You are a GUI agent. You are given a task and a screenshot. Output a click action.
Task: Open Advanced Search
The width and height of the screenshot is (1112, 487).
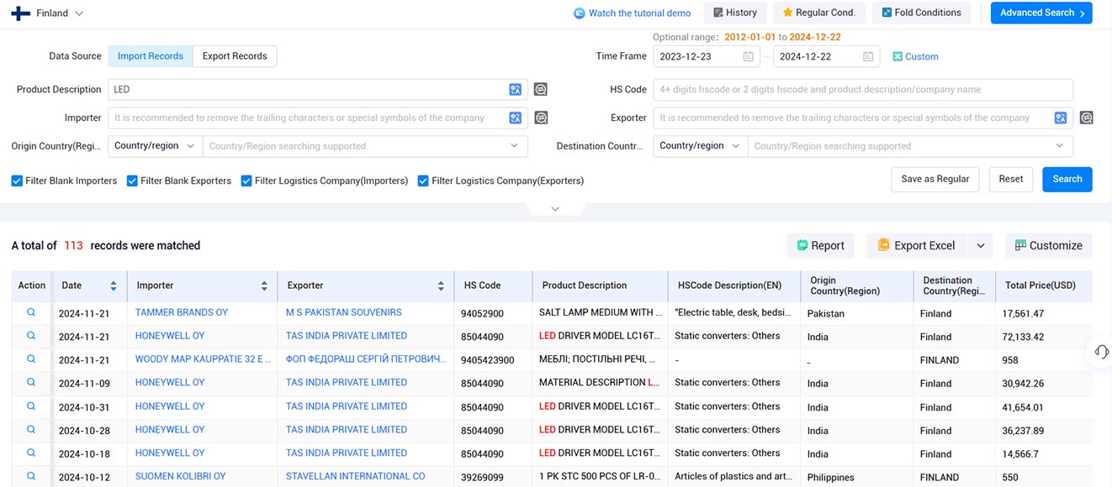coord(1041,13)
